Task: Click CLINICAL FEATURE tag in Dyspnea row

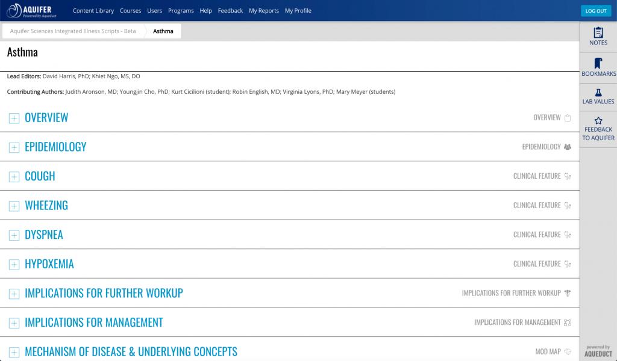Action: click(x=537, y=235)
